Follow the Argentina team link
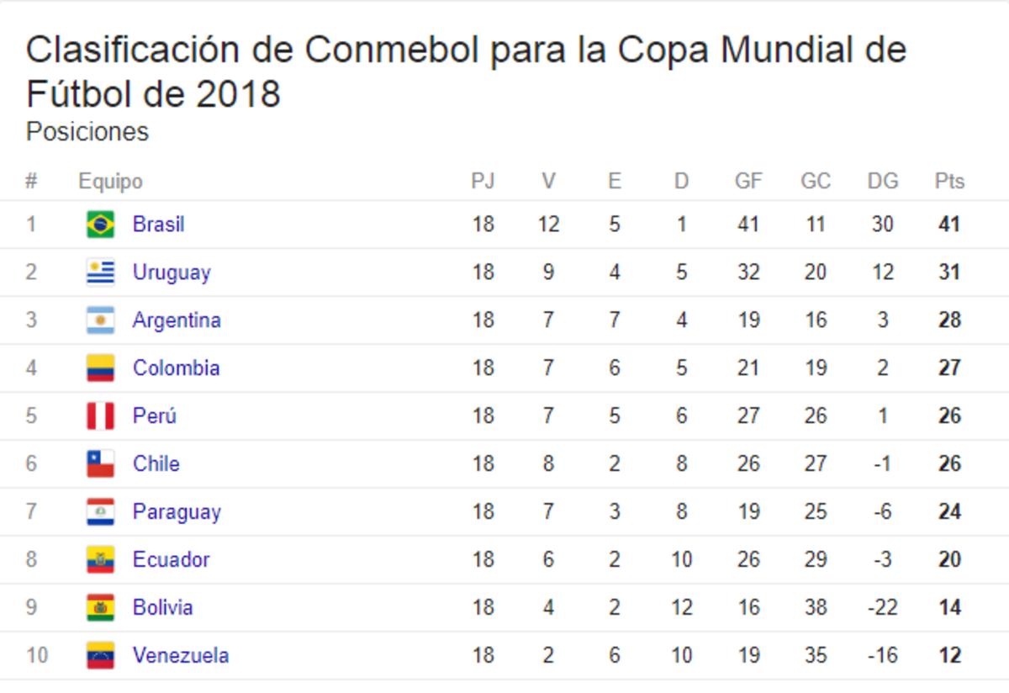1009x693 pixels. tap(177, 320)
